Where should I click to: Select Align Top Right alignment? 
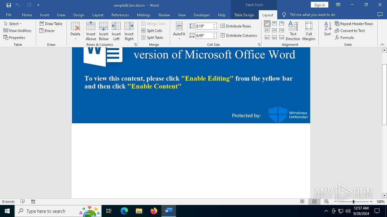point(281,24)
